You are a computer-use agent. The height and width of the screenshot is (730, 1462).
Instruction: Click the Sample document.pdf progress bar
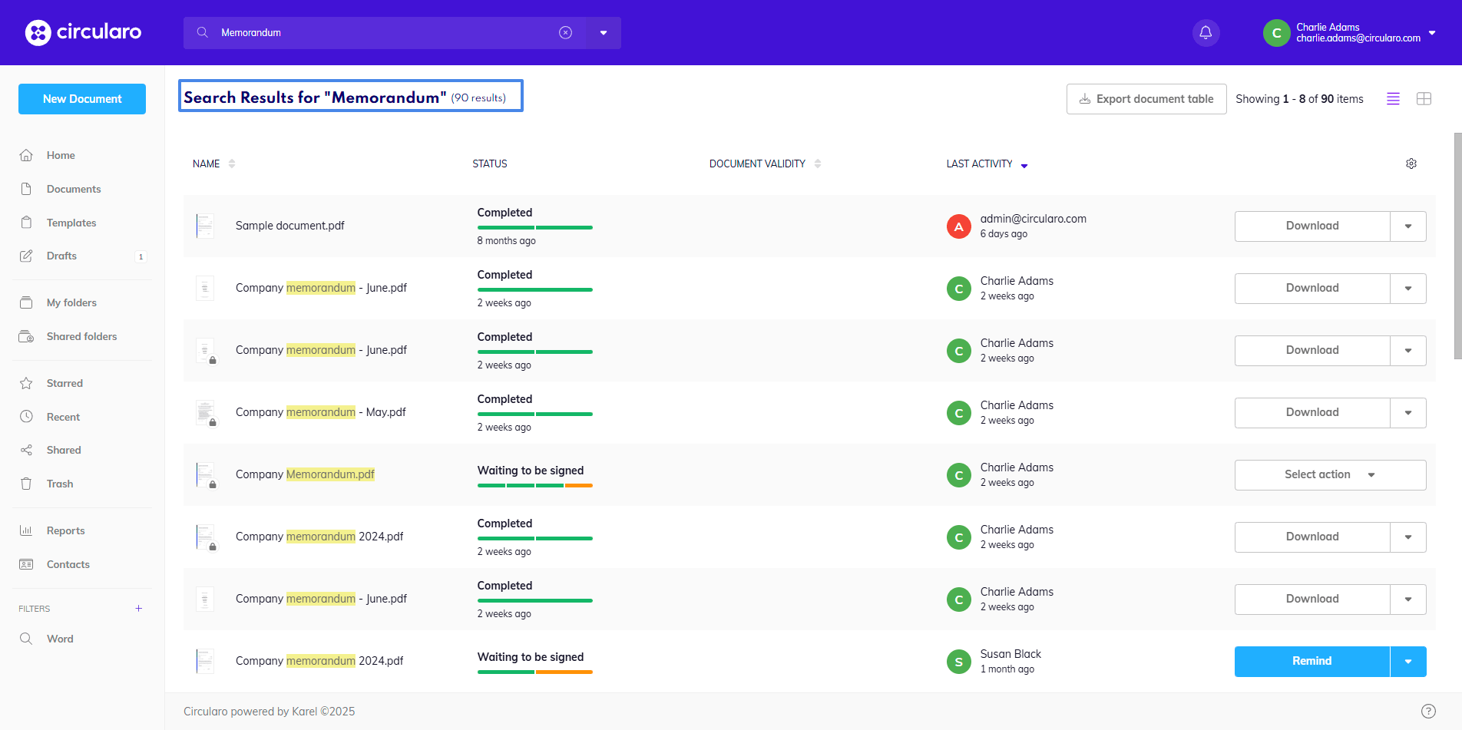(x=534, y=228)
